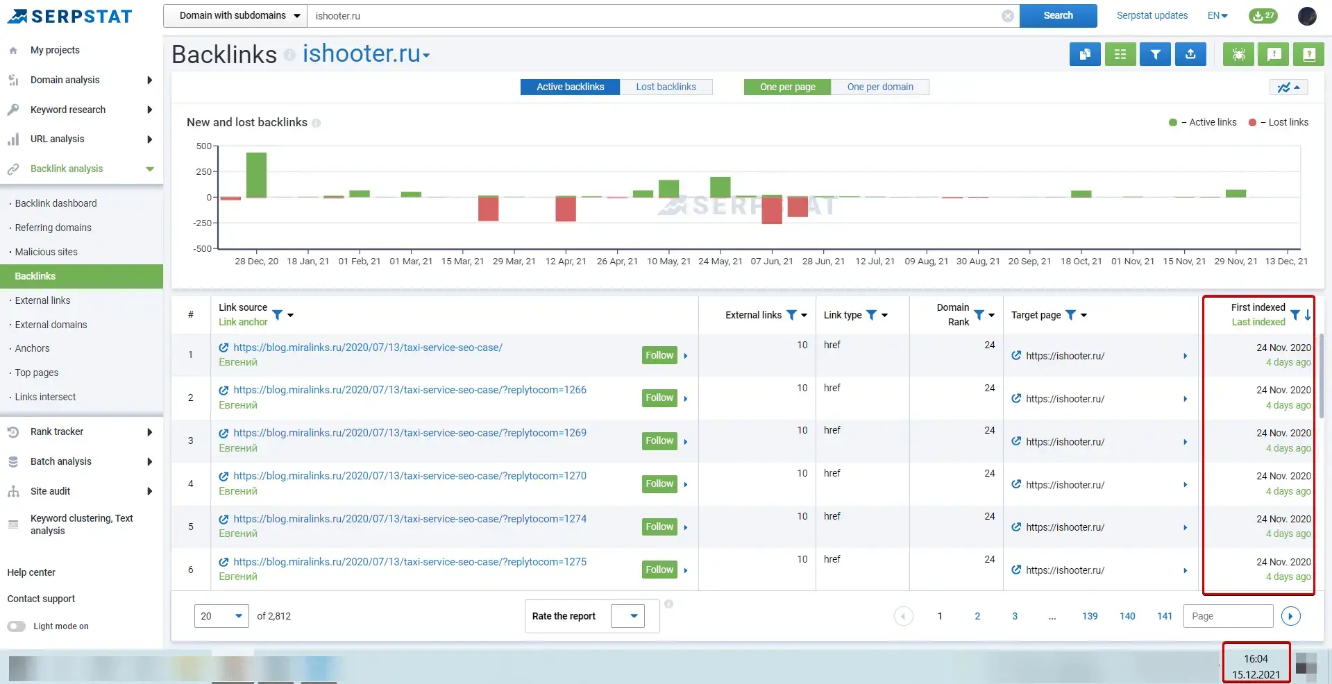Open Anchors menu item
The image size is (1332, 684).
pos(32,348)
